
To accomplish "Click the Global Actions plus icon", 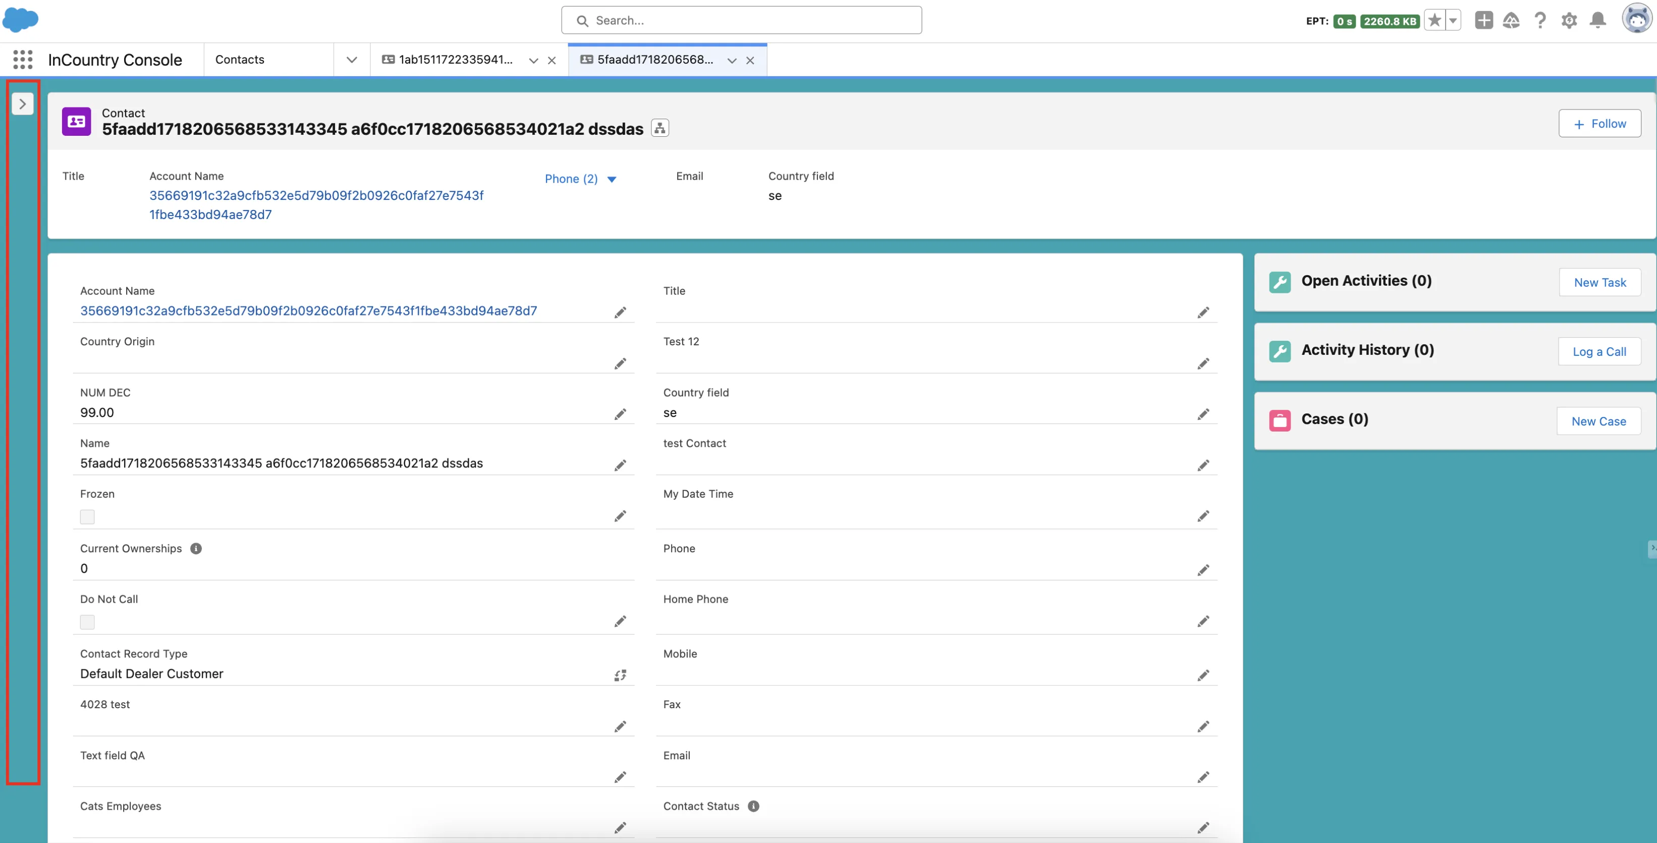I will click(x=1483, y=21).
